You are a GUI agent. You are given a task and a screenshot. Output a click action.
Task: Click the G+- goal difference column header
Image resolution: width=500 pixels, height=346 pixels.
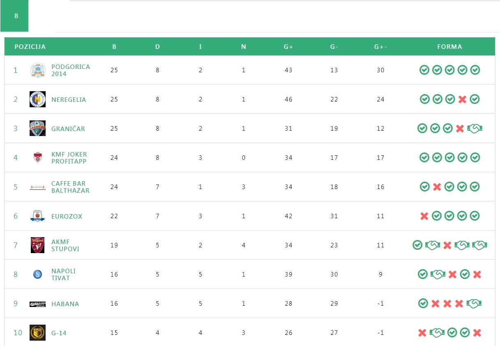(x=380, y=47)
